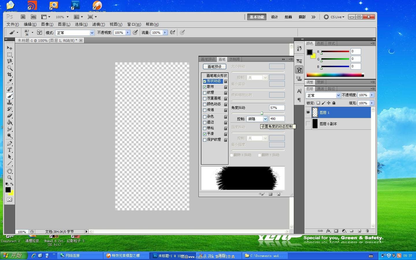Select 基本功能 workspace button
Viewport: 416px width, 260px height.
[x=257, y=17]
